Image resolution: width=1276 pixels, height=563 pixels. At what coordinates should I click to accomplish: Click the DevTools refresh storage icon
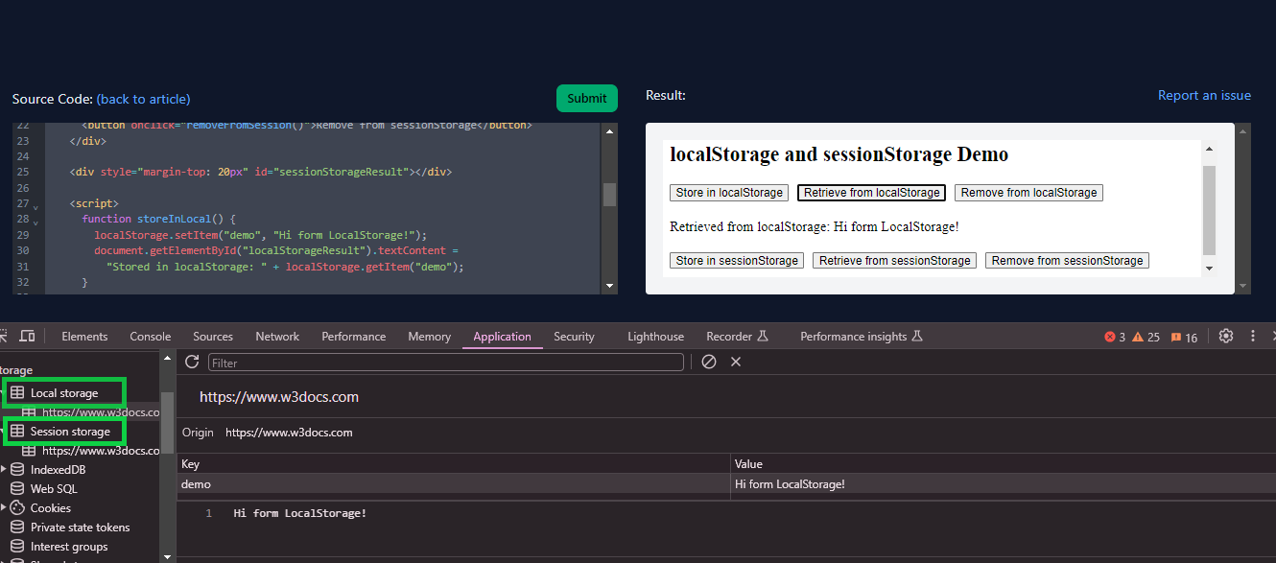tap(192, 362)
